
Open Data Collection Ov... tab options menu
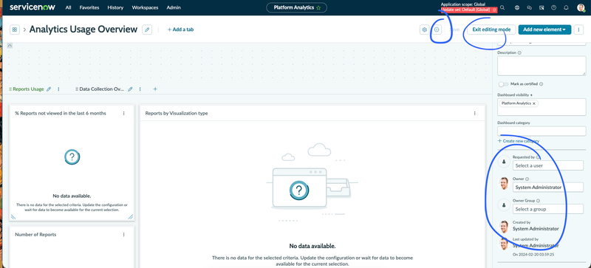pos(140,89)
